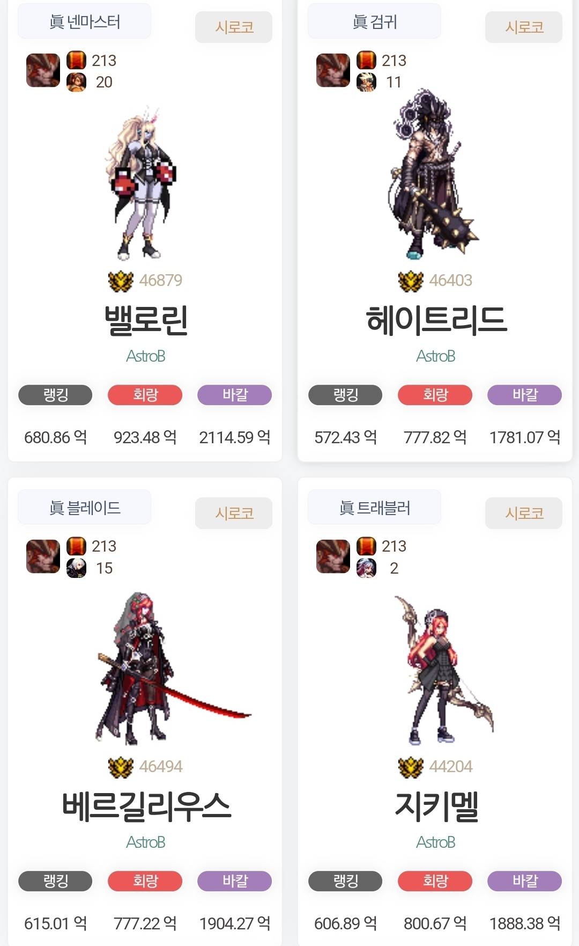The width and height of the screenshot is (579, 946).
Task: Select purple 바칼 pill on 베르길리우스 card
Action: (234, 881)
